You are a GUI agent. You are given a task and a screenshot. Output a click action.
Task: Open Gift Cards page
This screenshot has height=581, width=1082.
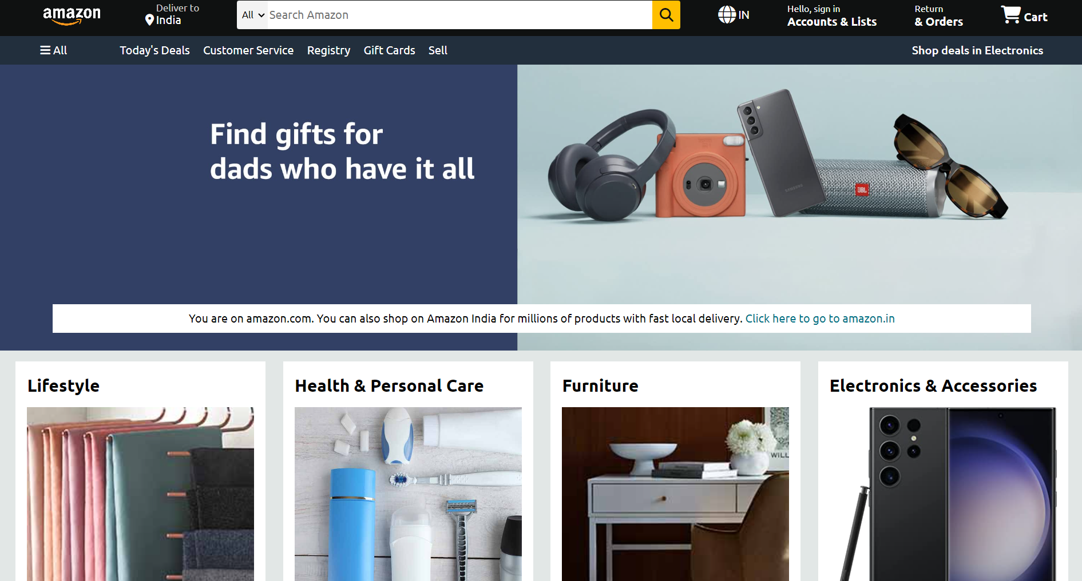(x=389, y=50)
